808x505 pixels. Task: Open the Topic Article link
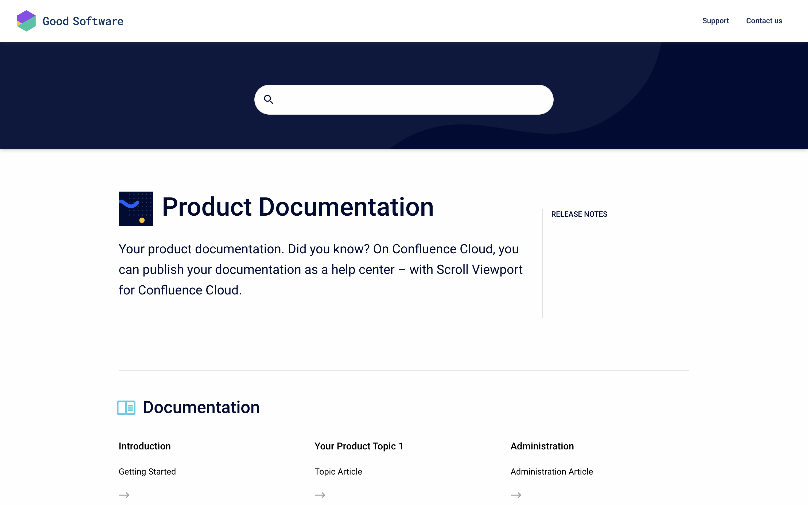click(x=338, y=472)
